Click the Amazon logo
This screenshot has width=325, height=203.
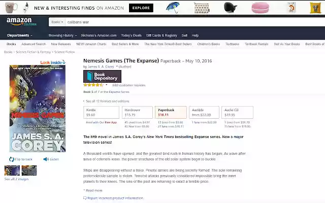(19, 21)
